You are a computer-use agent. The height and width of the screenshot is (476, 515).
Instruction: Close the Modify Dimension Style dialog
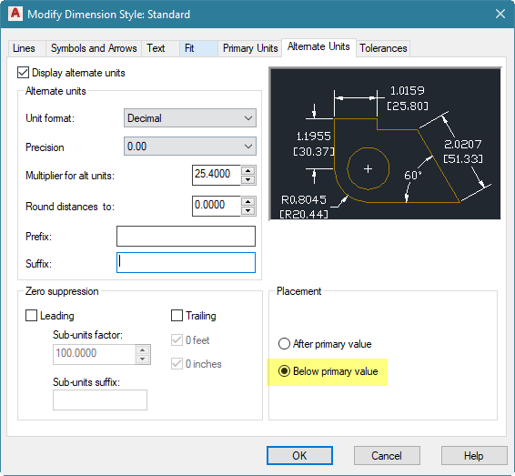tap(500, 14)
